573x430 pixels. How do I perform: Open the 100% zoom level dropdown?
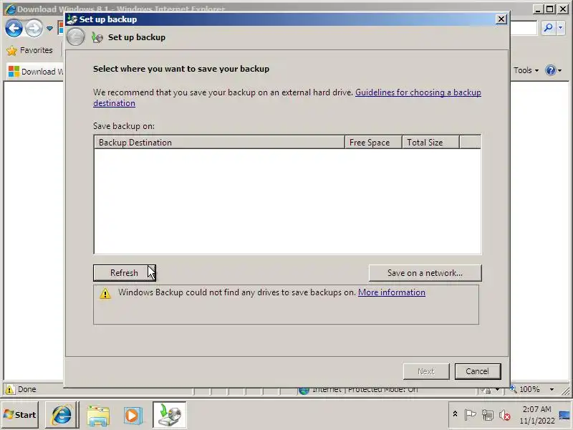[551, 389]
